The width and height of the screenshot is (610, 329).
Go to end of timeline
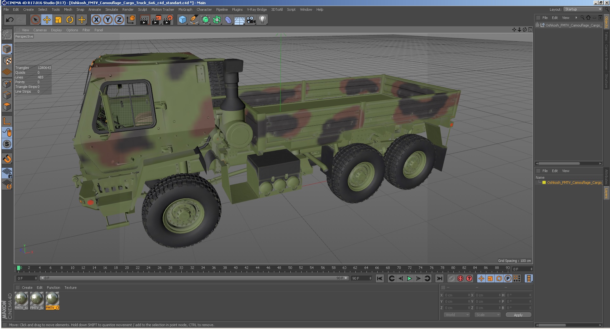pos(439,278)
